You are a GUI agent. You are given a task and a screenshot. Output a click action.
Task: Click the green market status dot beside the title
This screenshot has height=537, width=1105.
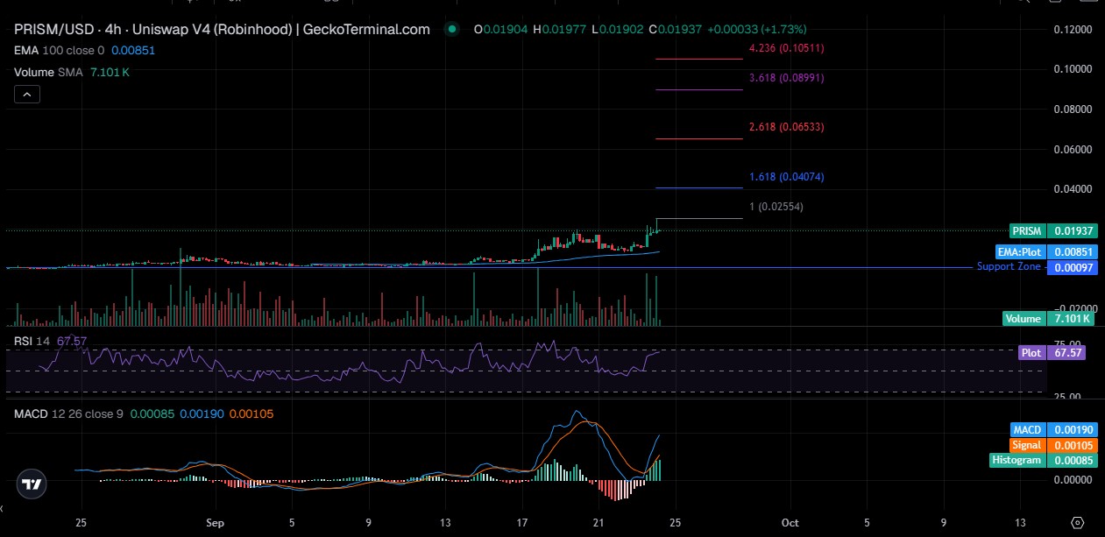point(451,29)
